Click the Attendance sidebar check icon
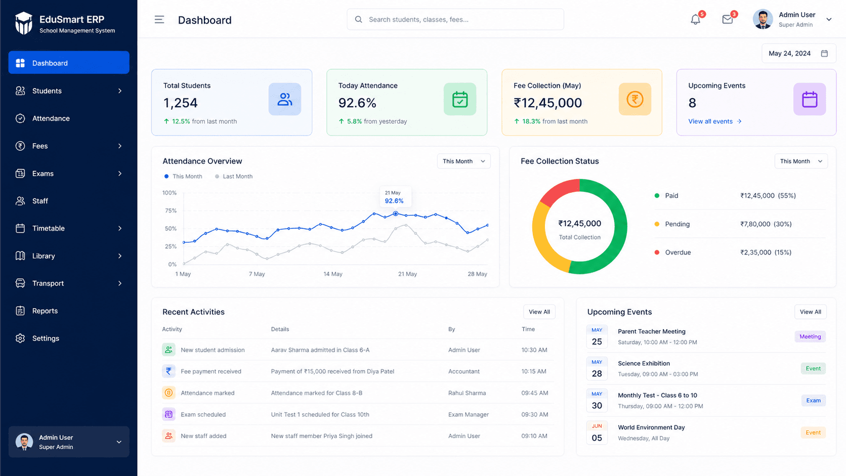The height and width of the screenshot is (476, 846). 20,118
